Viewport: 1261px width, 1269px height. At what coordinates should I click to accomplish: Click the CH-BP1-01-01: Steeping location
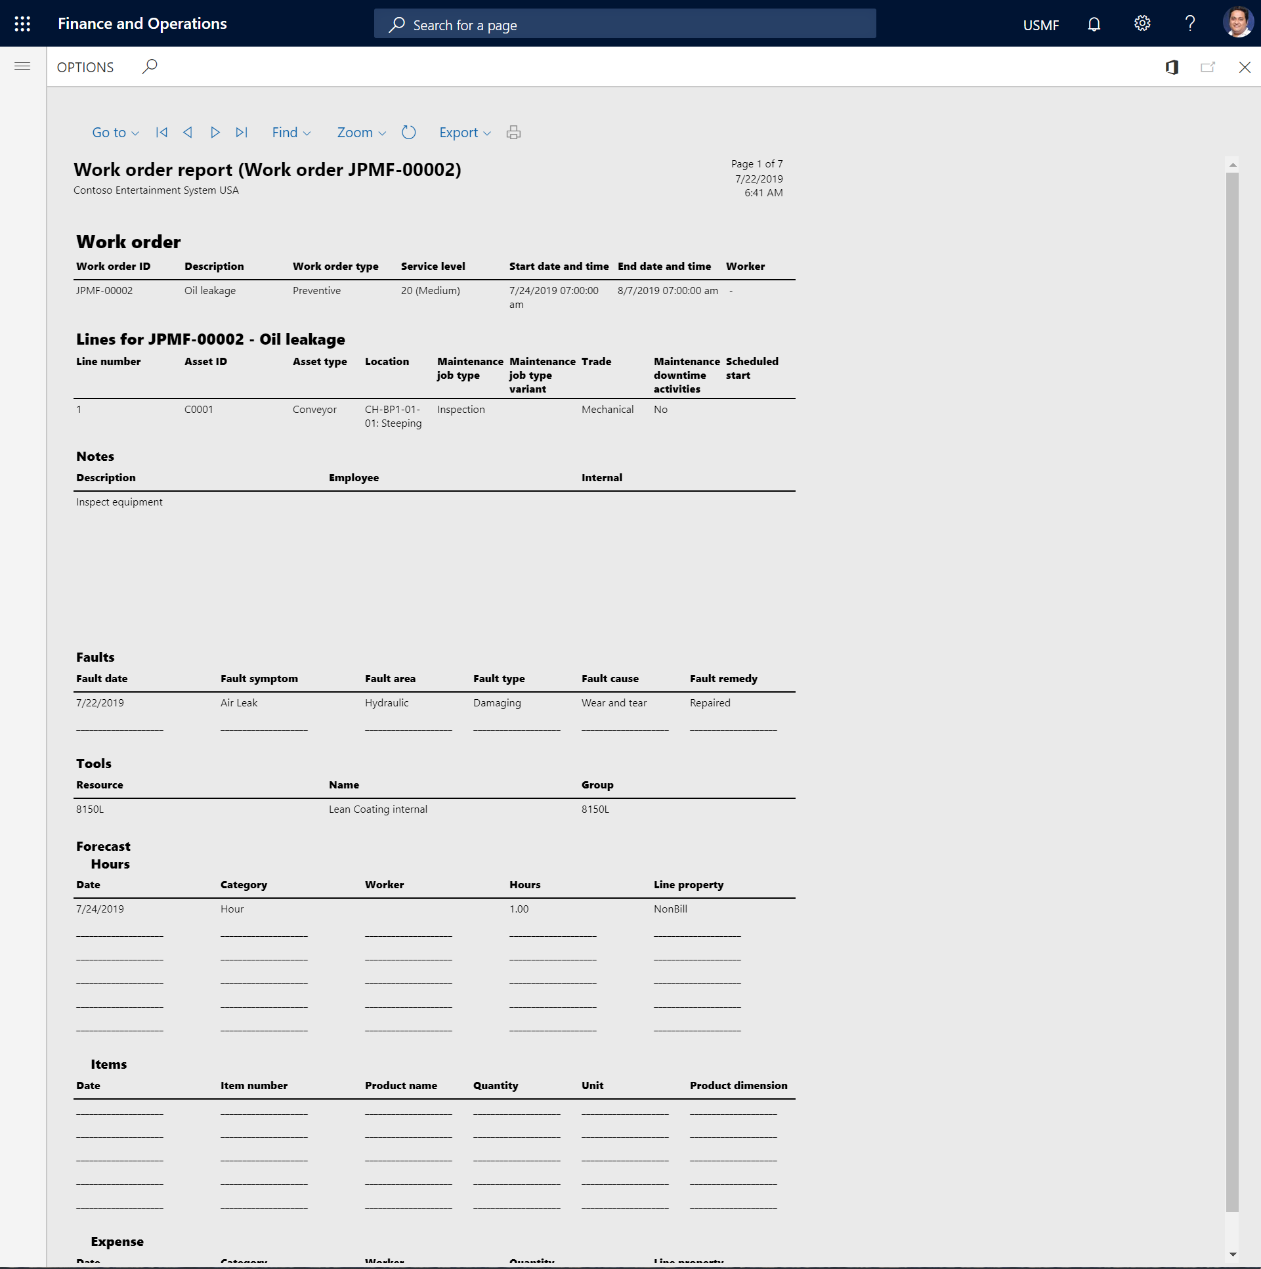click(x=393, y=416)
